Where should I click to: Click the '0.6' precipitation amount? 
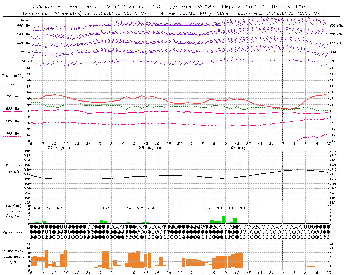(x=48, y=208)
